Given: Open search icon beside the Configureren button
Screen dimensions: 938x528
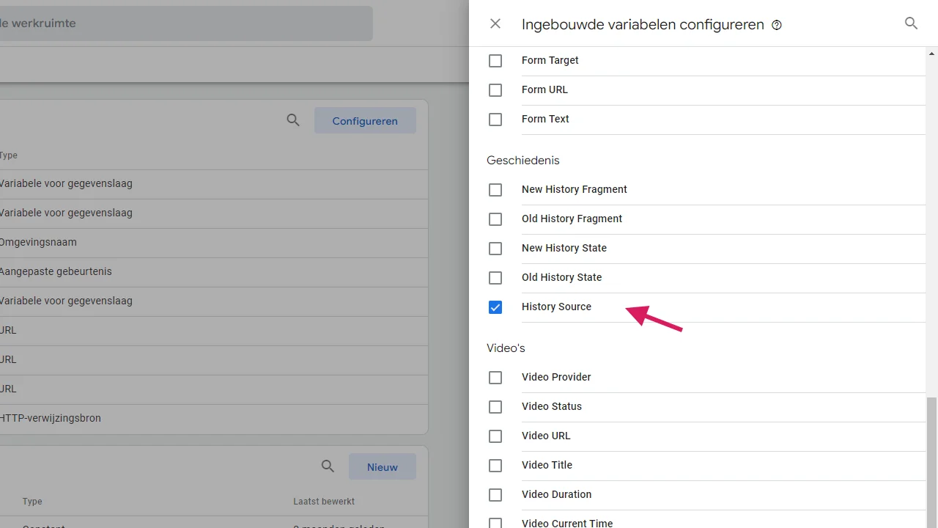Looking at the screenshot, I should (293, 120).
